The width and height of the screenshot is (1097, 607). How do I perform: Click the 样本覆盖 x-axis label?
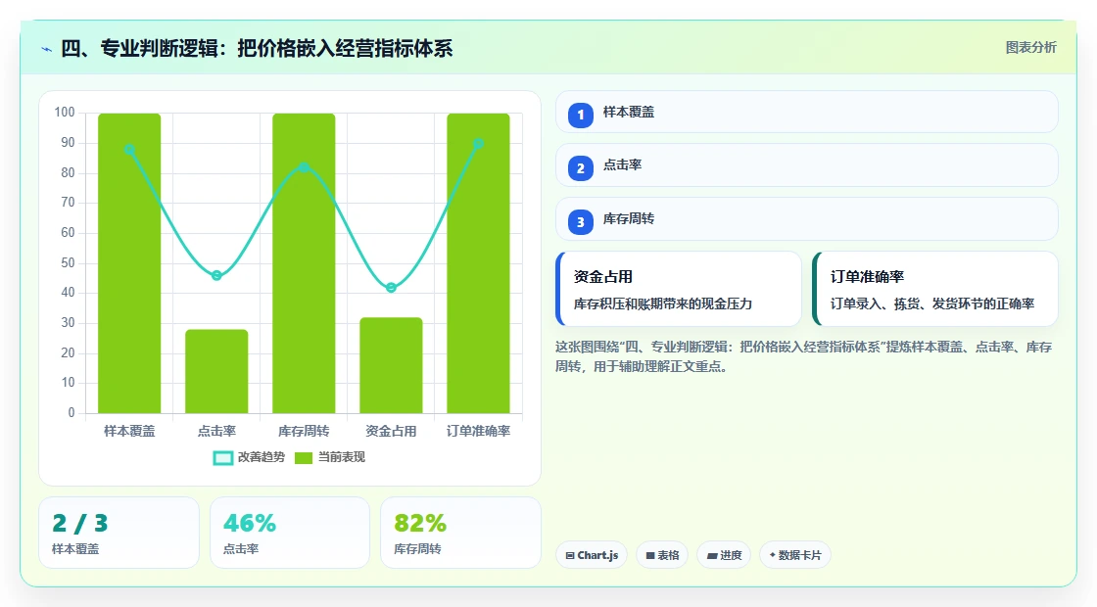pyautogui.click(x=129, y=432)
